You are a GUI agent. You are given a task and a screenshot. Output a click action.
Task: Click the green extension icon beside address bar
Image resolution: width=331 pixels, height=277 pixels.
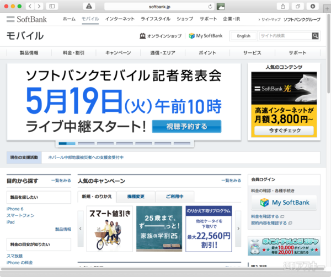tap(221, 7)
